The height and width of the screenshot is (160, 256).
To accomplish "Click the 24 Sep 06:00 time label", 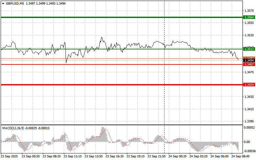I will click(219, 156).
